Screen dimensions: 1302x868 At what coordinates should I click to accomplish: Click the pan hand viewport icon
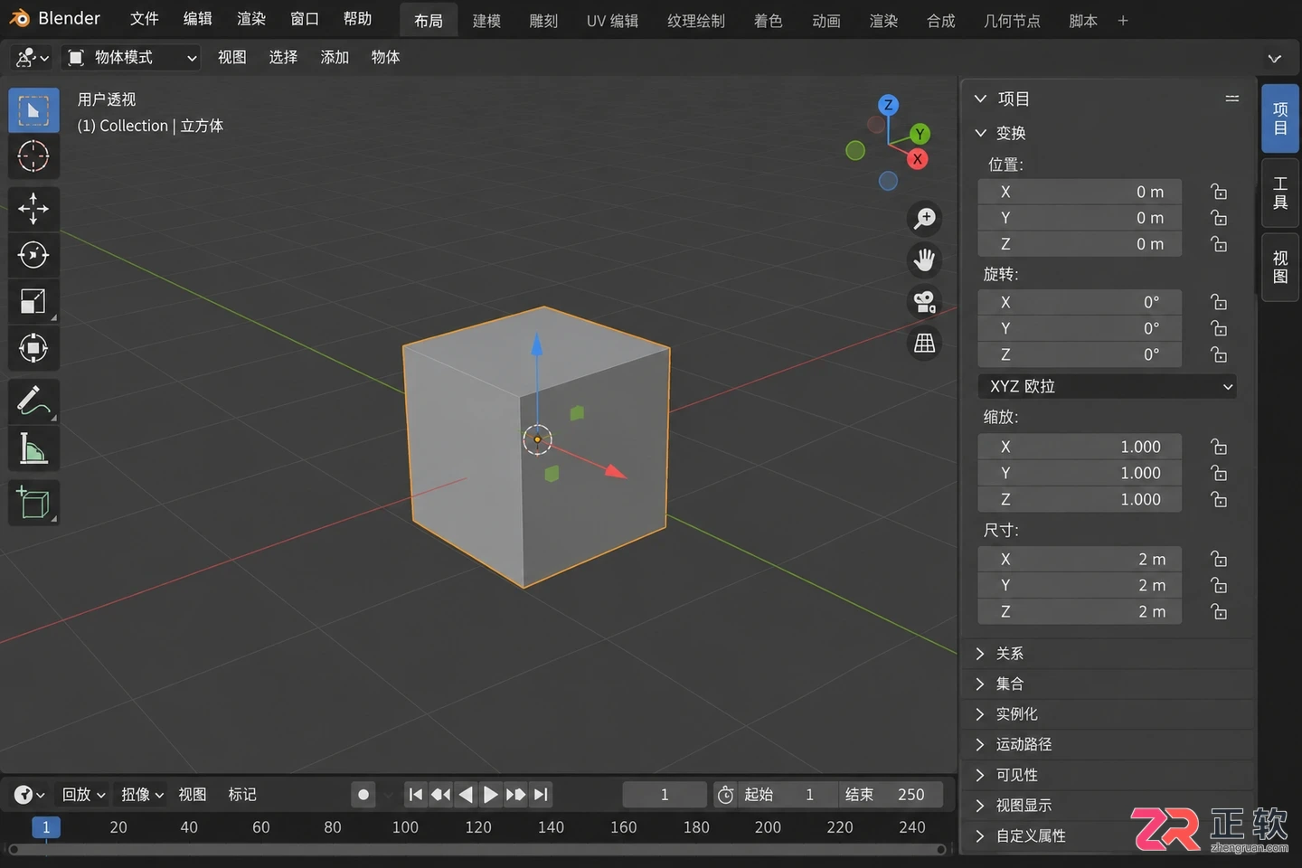(x=924, y=260)
